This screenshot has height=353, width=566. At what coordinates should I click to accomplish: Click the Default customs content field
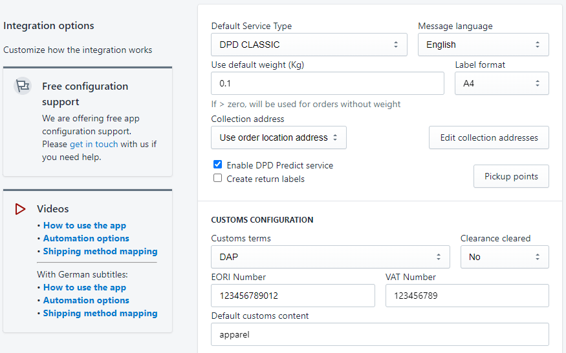tap(380, 334)
